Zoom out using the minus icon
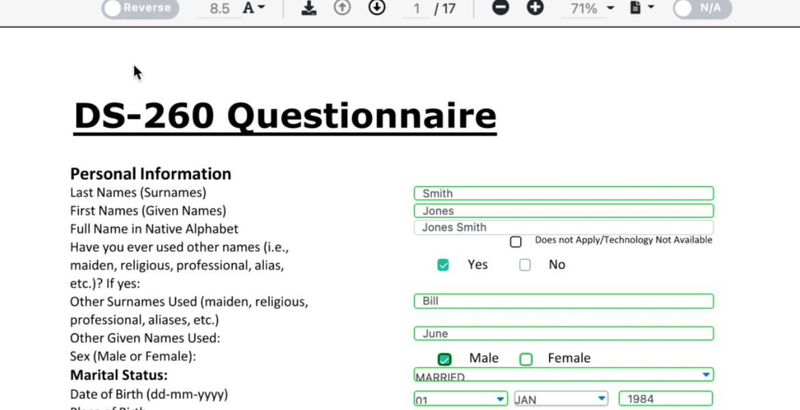Viewport: 800px width, 410px height. point(501,8)
